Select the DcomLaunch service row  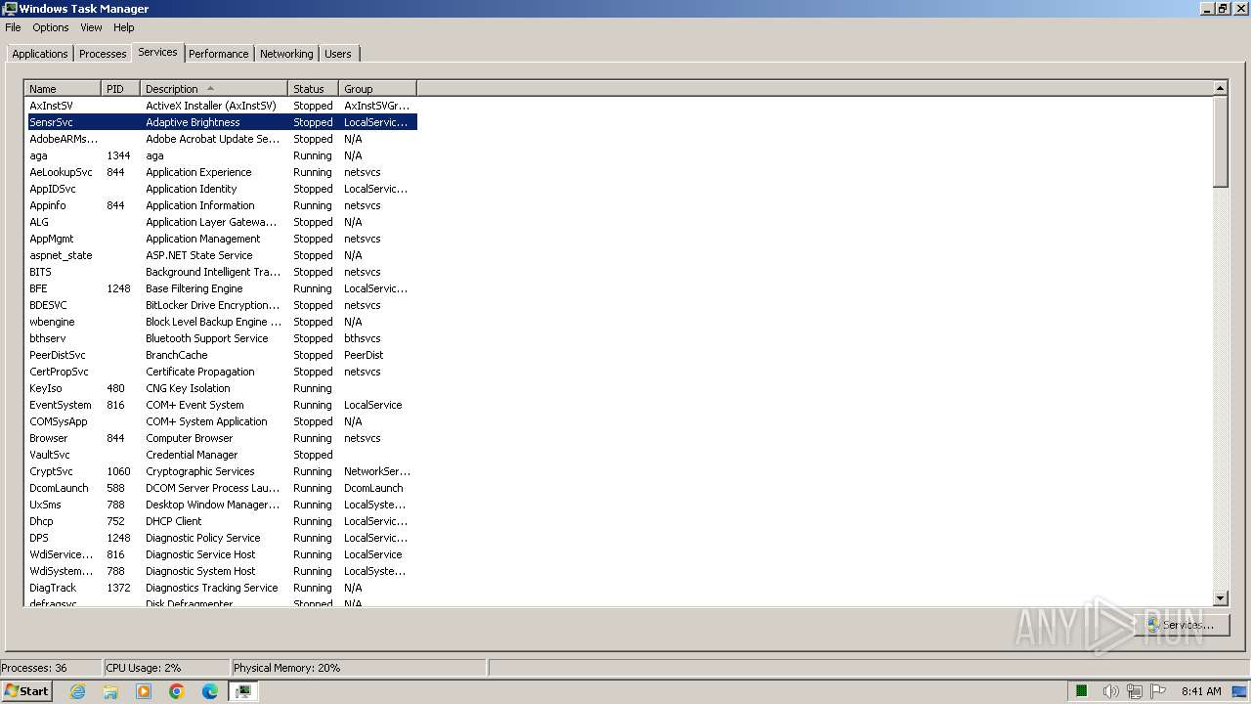click(222, 488)
